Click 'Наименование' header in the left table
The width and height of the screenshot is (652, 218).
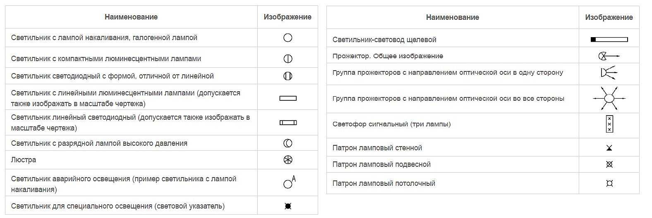pos(131,17)
